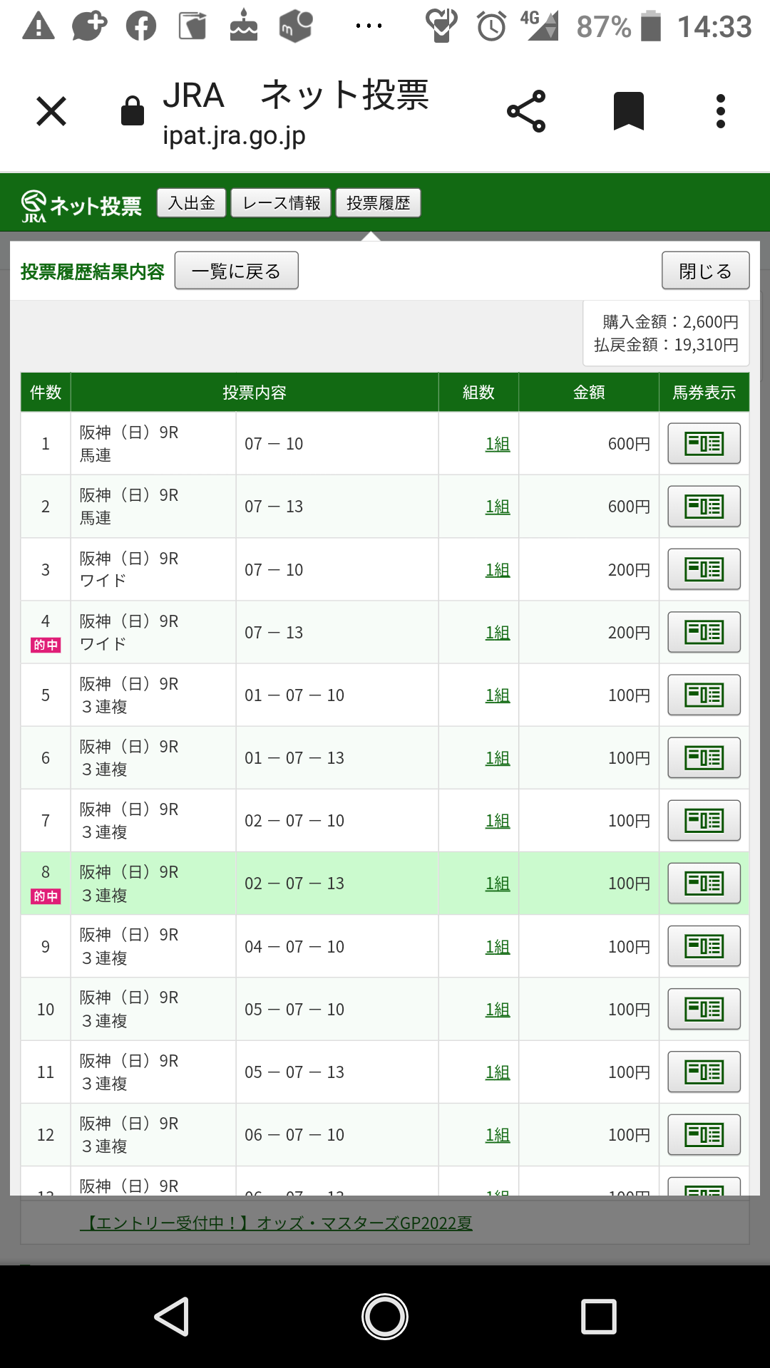Show betting ticket for row 1 馬連 07-10
Screen dimensions: 770x1368
point(704,443)
